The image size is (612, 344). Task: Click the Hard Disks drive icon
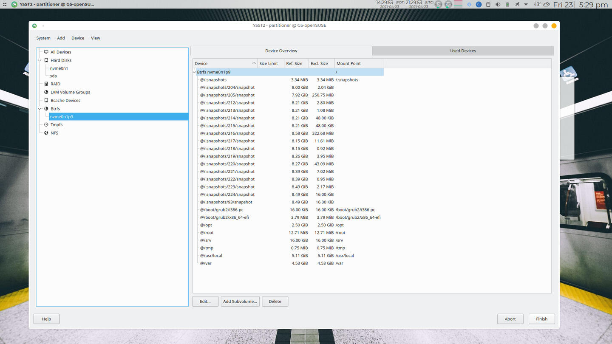click(46, 60)
